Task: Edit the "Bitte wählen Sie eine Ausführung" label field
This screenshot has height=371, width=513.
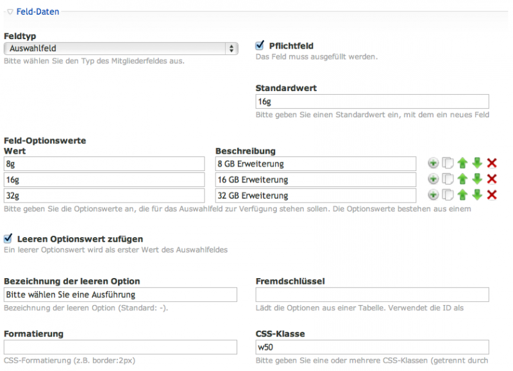Action: coord(121,294)
